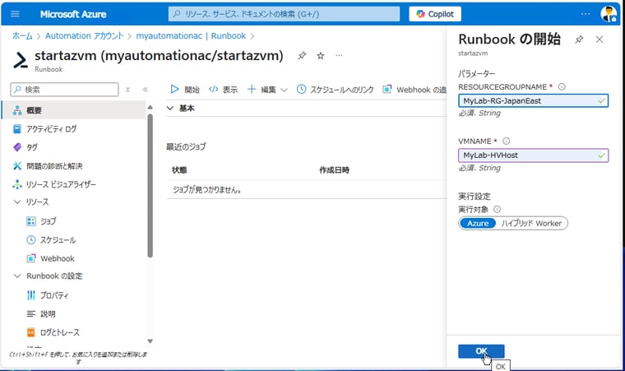
Task: Go to ホーム breadcrumb link
Action: (x=22, y=36)
